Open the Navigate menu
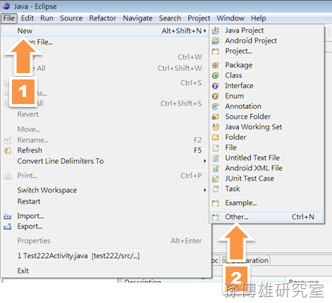332x303 pixels. click(137, 18)
